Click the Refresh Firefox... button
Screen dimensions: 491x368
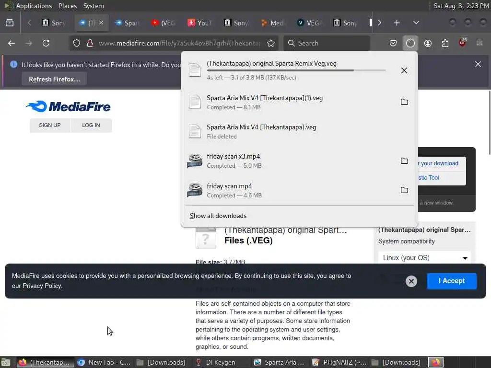(54, 79)
